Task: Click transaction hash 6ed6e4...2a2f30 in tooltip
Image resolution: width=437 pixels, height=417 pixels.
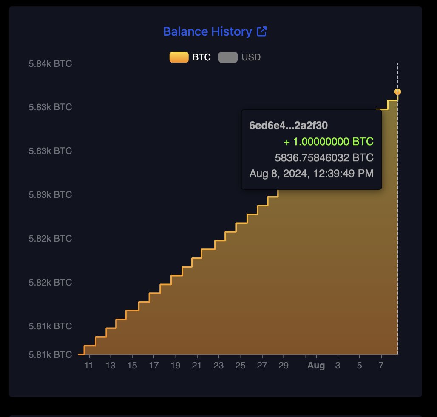Action: 288,126
